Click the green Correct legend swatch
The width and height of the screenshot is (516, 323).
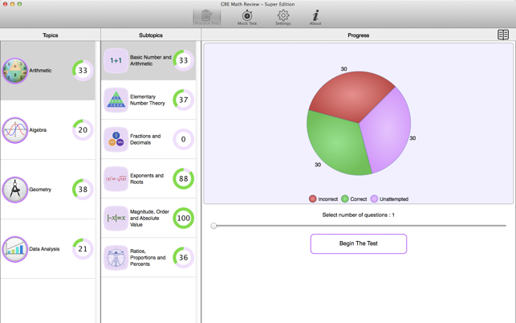tap(345, 198)
